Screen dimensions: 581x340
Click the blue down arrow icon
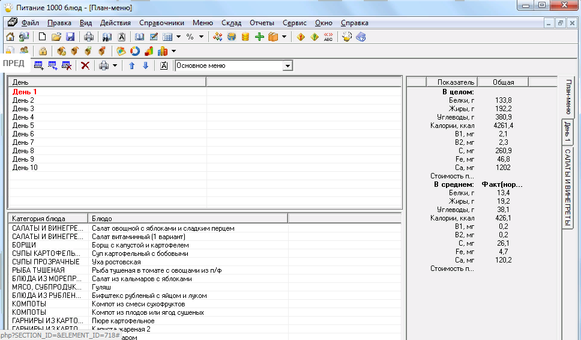[145, 65]
